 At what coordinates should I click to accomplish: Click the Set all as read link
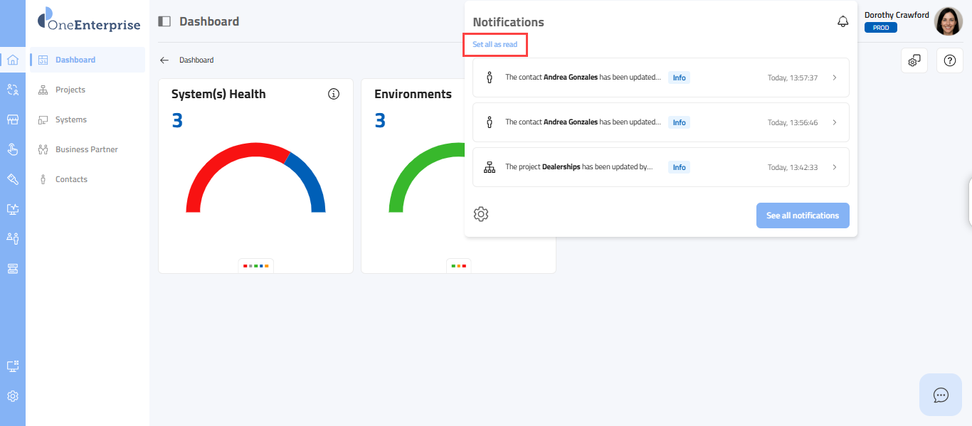tap(495, 45)
